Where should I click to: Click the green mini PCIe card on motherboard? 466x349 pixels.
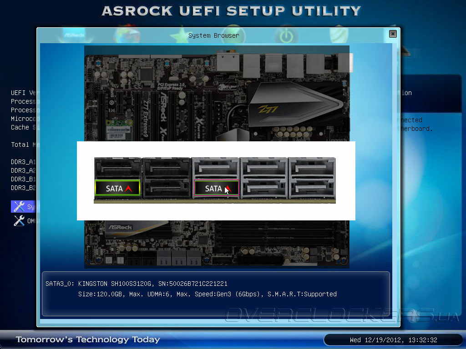[119, 130]
